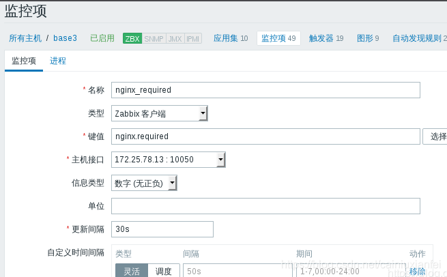This screenshot has width=447, height=277.
Task: Focus the 名称 field containing nginx_required
Action: (265, 90)
